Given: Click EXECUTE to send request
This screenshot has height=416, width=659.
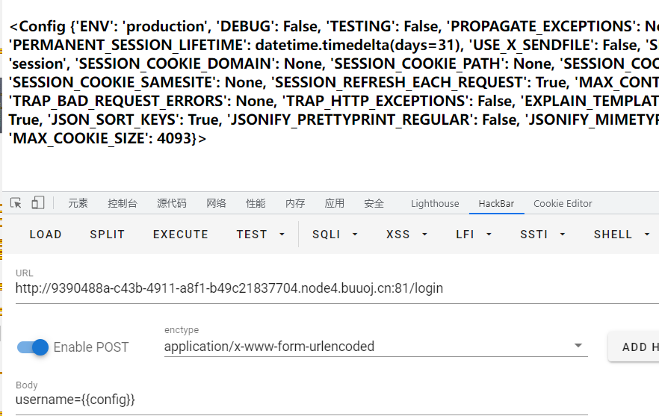Looking at the screenshot, I should point(181,235).
